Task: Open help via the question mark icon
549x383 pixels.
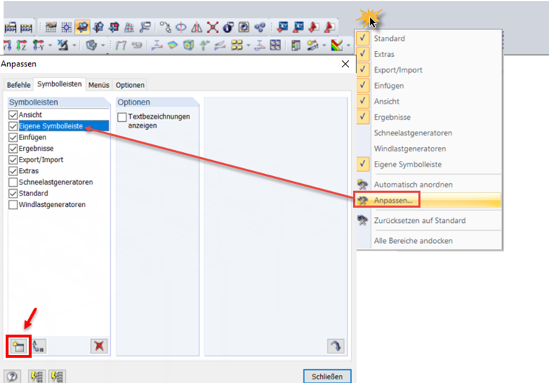Action: (12, 377)
